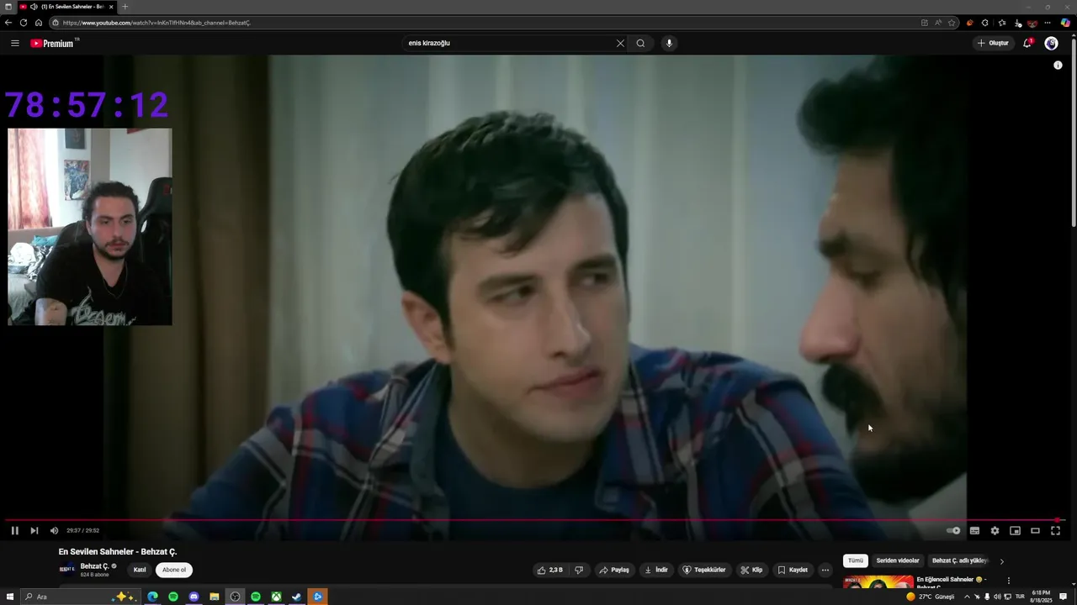Open browser read aloud icon

(938, 23)
